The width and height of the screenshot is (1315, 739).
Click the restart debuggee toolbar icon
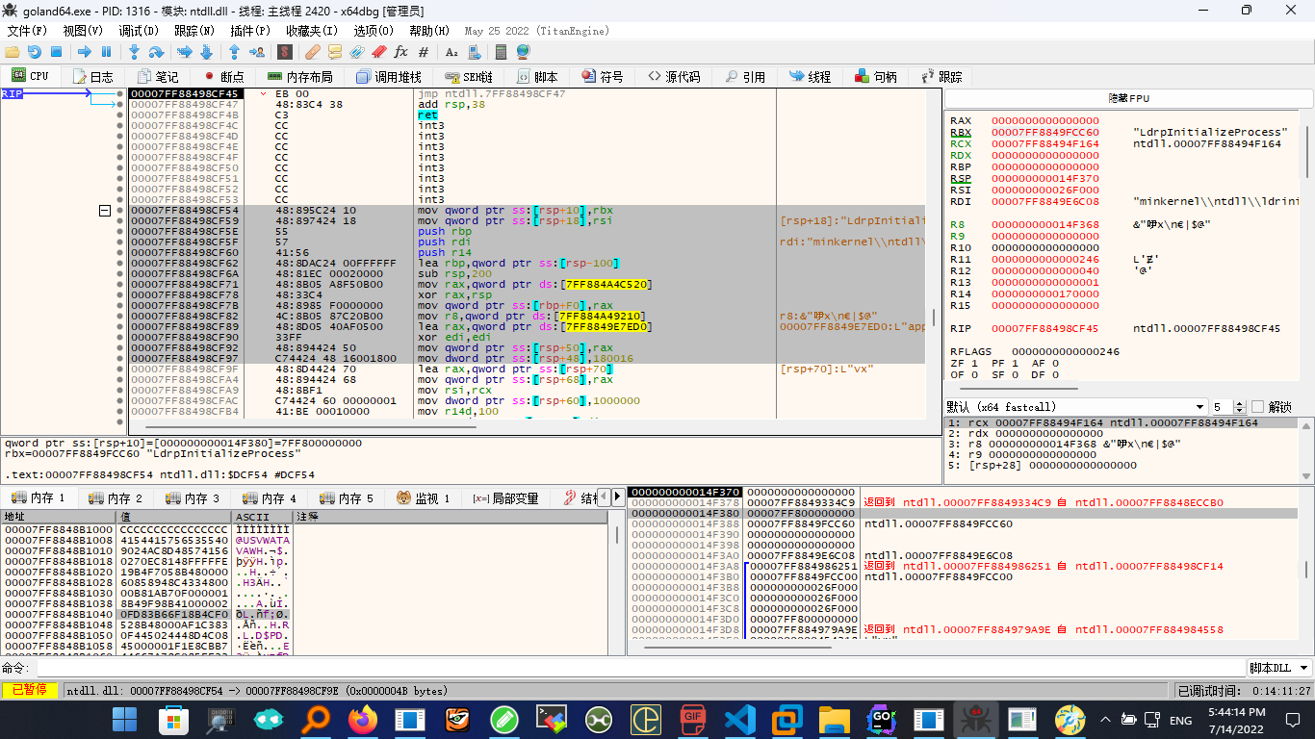click(x=35, y=52)
